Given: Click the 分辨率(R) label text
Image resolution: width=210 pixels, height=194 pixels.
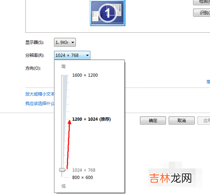Looking at the screenshot, I should pyautogui.click(x=35, y=55).
